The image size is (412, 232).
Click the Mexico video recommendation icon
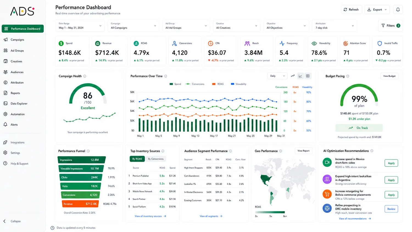point(327,162)
